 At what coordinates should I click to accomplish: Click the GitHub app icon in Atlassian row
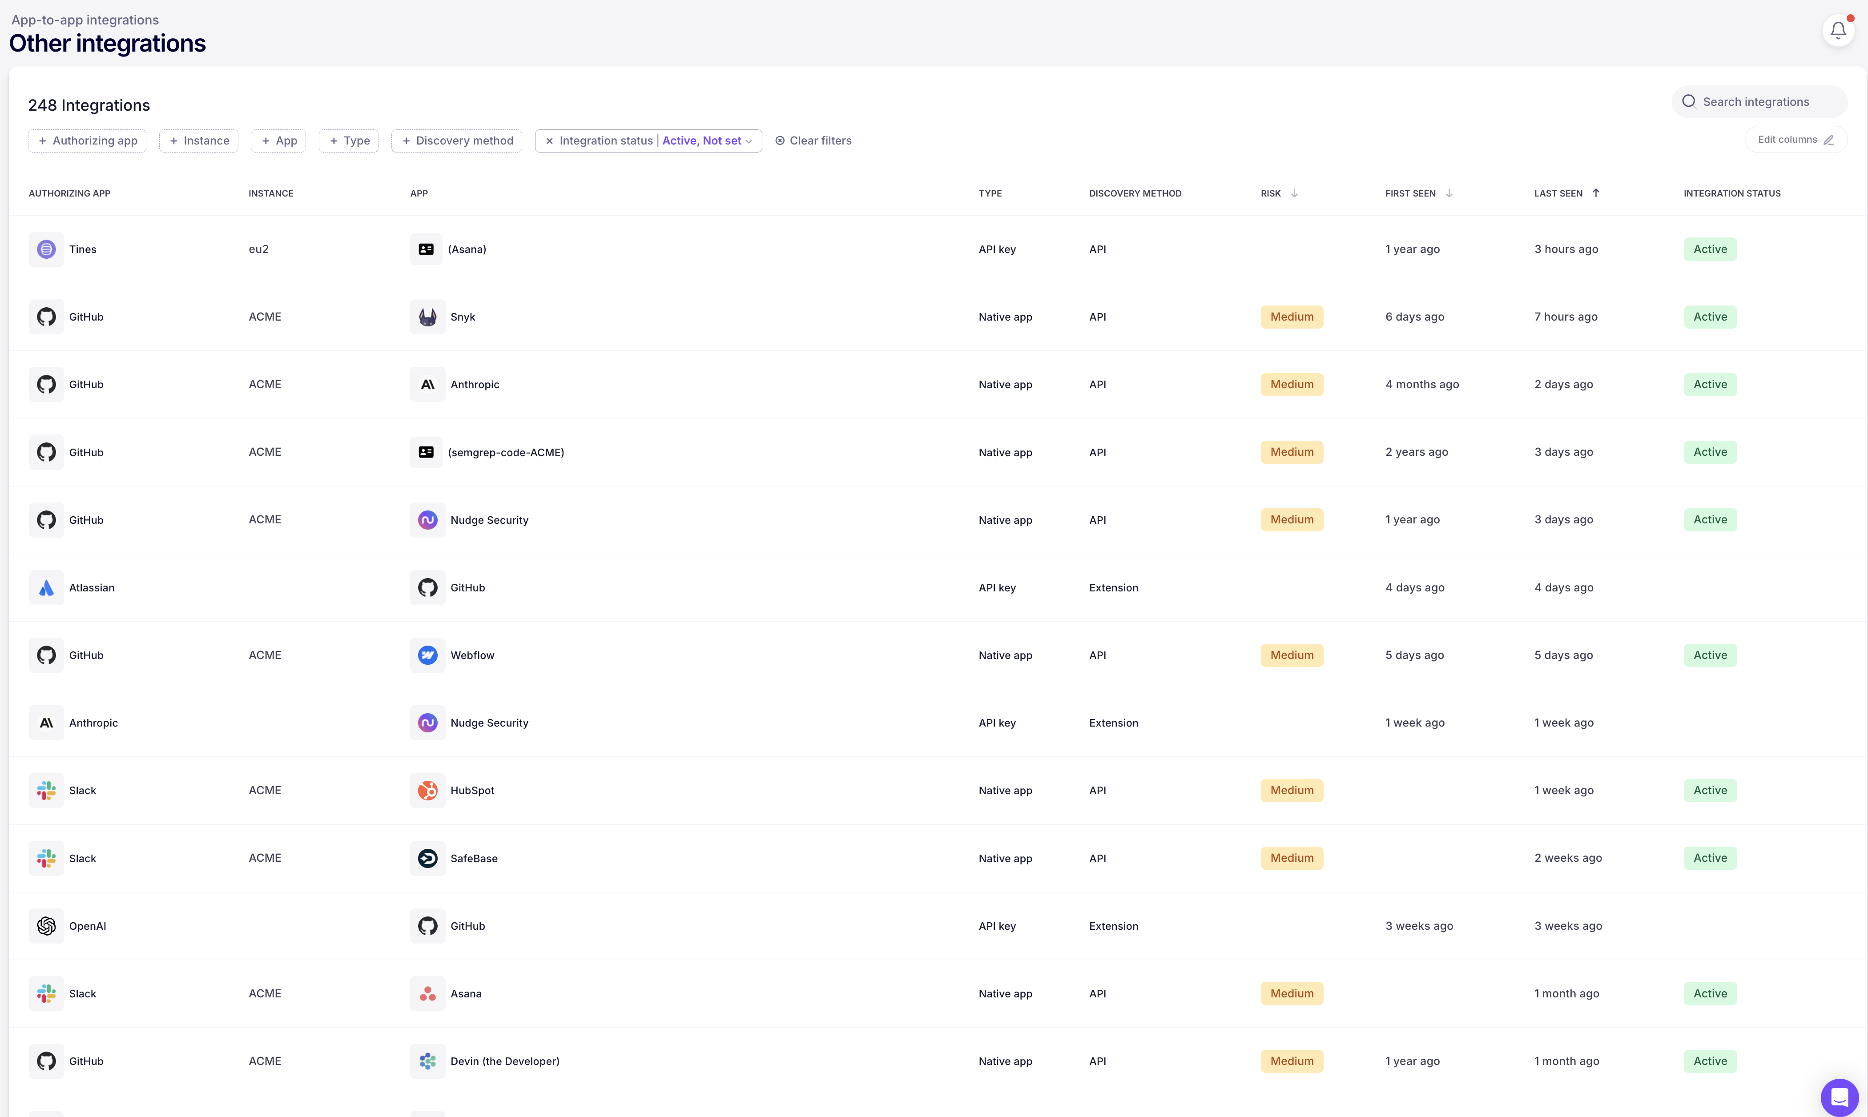coord(427,588)
